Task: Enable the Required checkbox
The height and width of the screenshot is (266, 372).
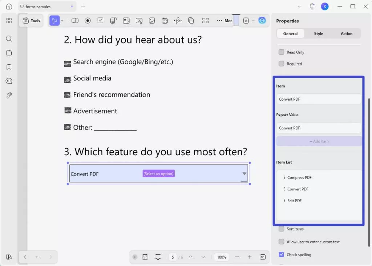Action: (282, 64)
